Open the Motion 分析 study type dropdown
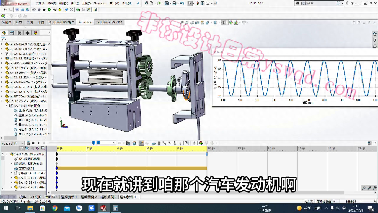 click(x=22, y=143)
